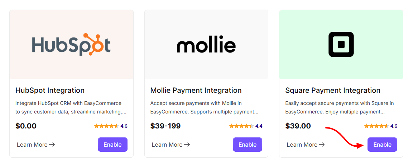The height and width of the screenshot is (167, 413).
Task: Click the HubSpot rating stars
Action: [x=106, y=126]
